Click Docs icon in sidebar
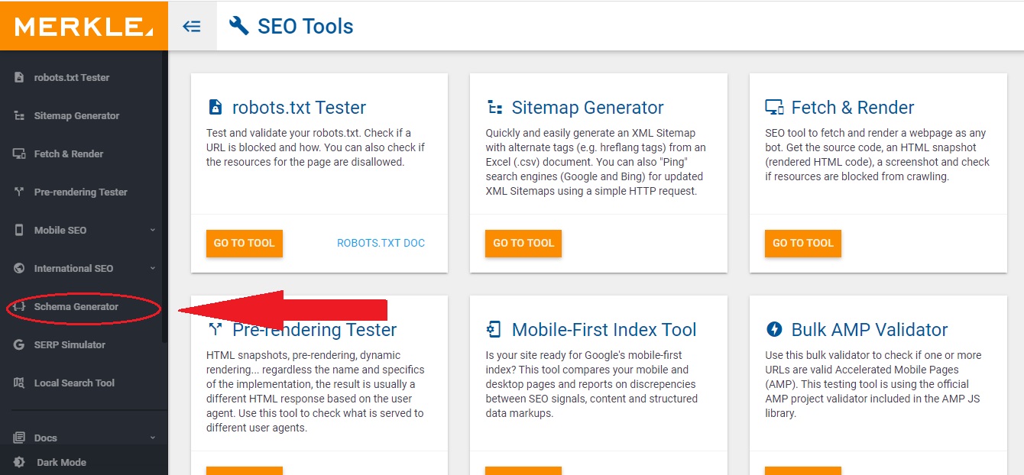The image size is (1024, 475). click(x=19, y=438)
